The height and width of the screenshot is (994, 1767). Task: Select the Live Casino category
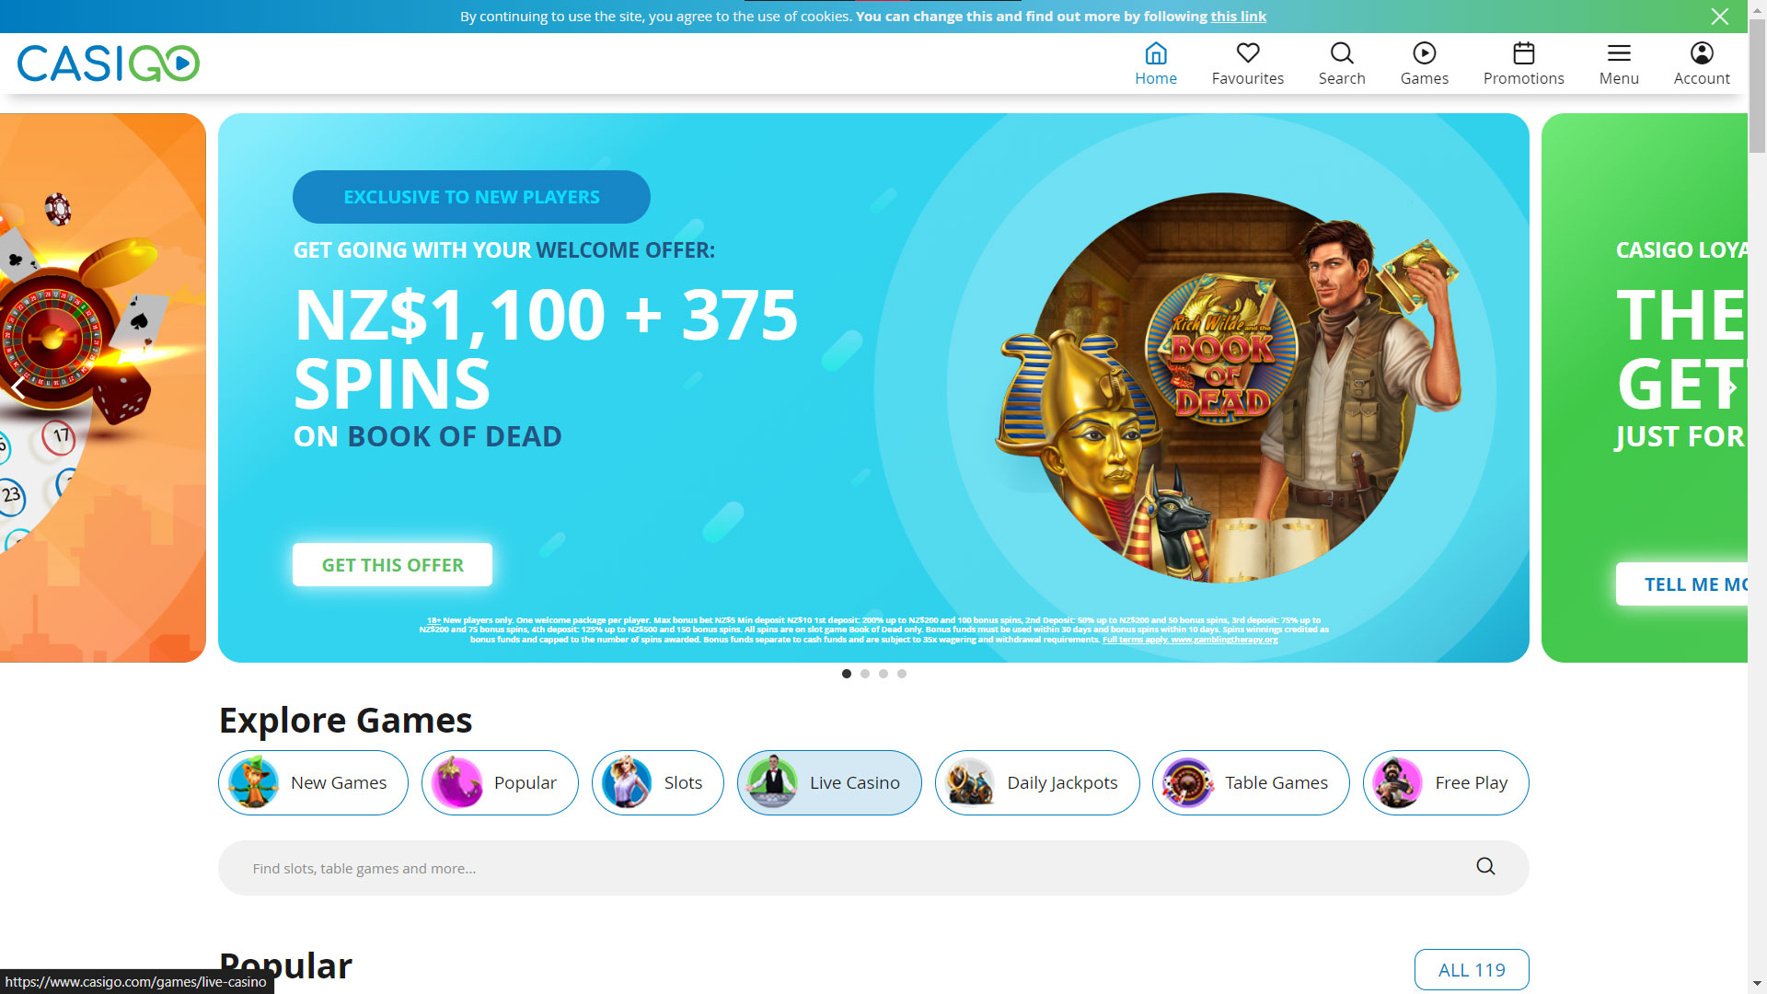829,782
